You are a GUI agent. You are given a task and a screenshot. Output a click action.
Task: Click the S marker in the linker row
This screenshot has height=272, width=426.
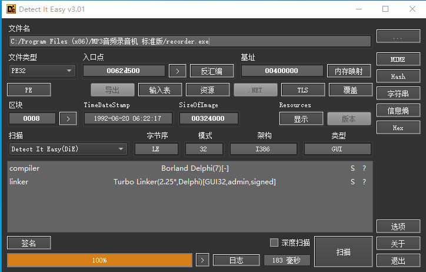[352, 182]
